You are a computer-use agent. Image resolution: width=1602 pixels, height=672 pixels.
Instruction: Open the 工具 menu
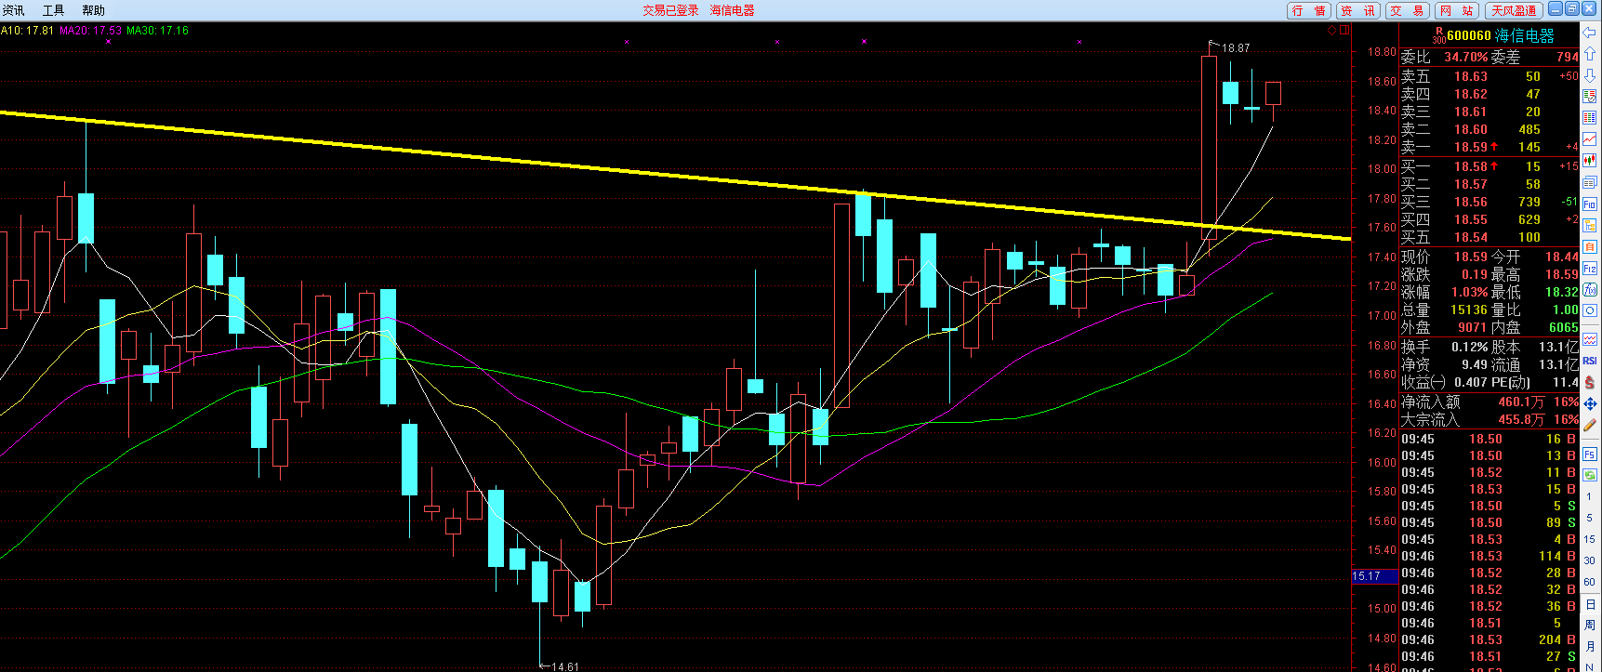point(54,10)
